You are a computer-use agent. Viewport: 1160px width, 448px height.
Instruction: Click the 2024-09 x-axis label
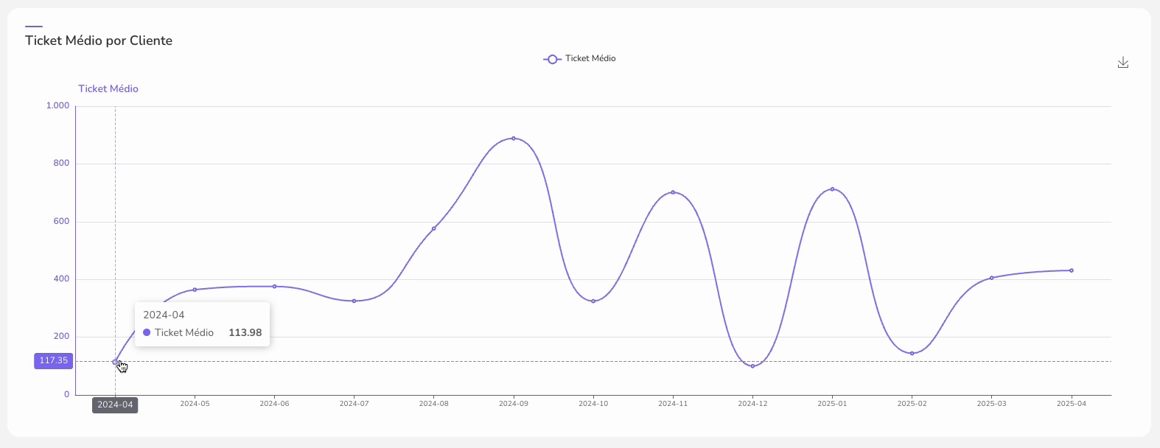(514, 404)
